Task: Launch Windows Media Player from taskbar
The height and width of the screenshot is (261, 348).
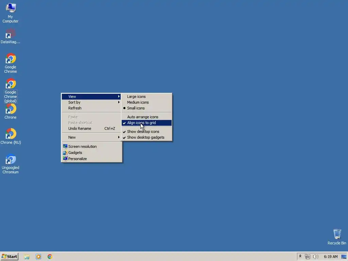Action: point(38,257)
